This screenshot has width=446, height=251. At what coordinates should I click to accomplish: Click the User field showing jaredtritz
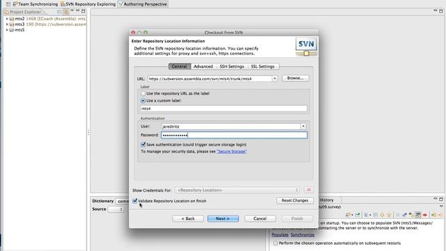[x=231, y=126]
